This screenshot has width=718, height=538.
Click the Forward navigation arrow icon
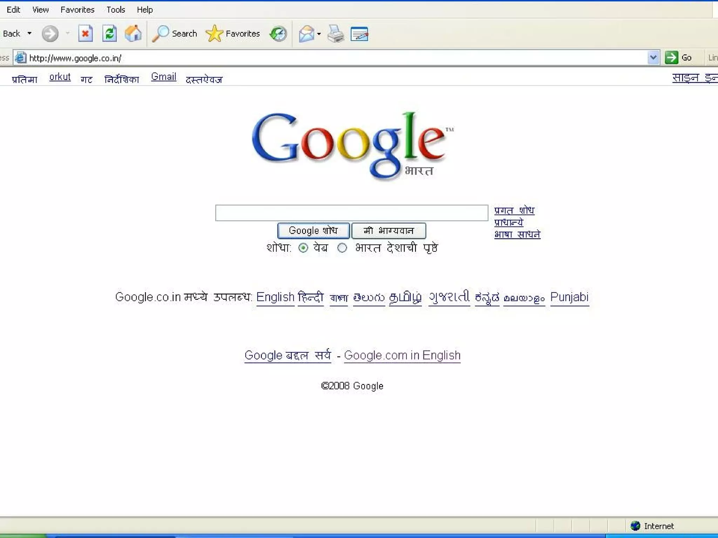(x=50, y=34)
